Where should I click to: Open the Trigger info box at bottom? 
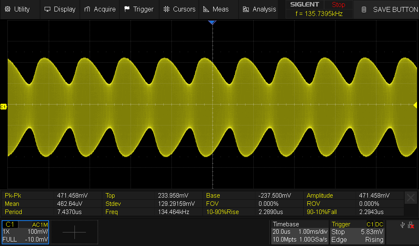coord(358,232)
